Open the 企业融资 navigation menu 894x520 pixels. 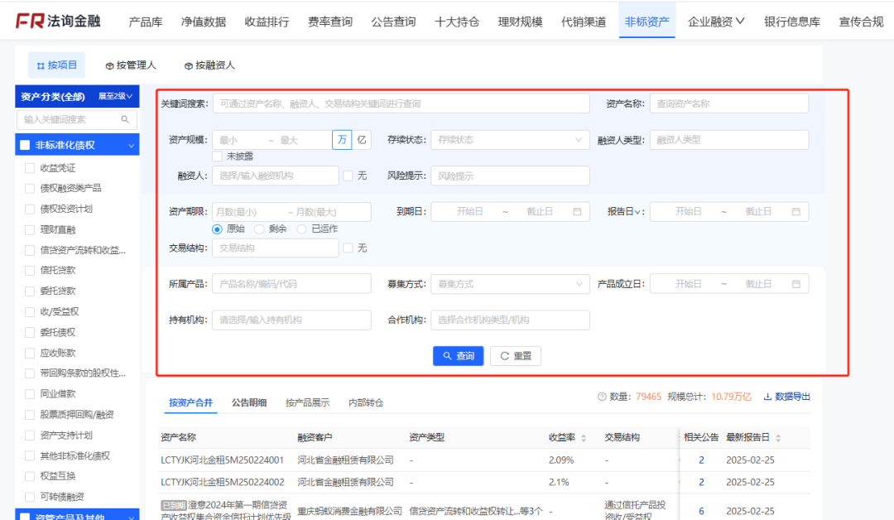pos(715,21)
